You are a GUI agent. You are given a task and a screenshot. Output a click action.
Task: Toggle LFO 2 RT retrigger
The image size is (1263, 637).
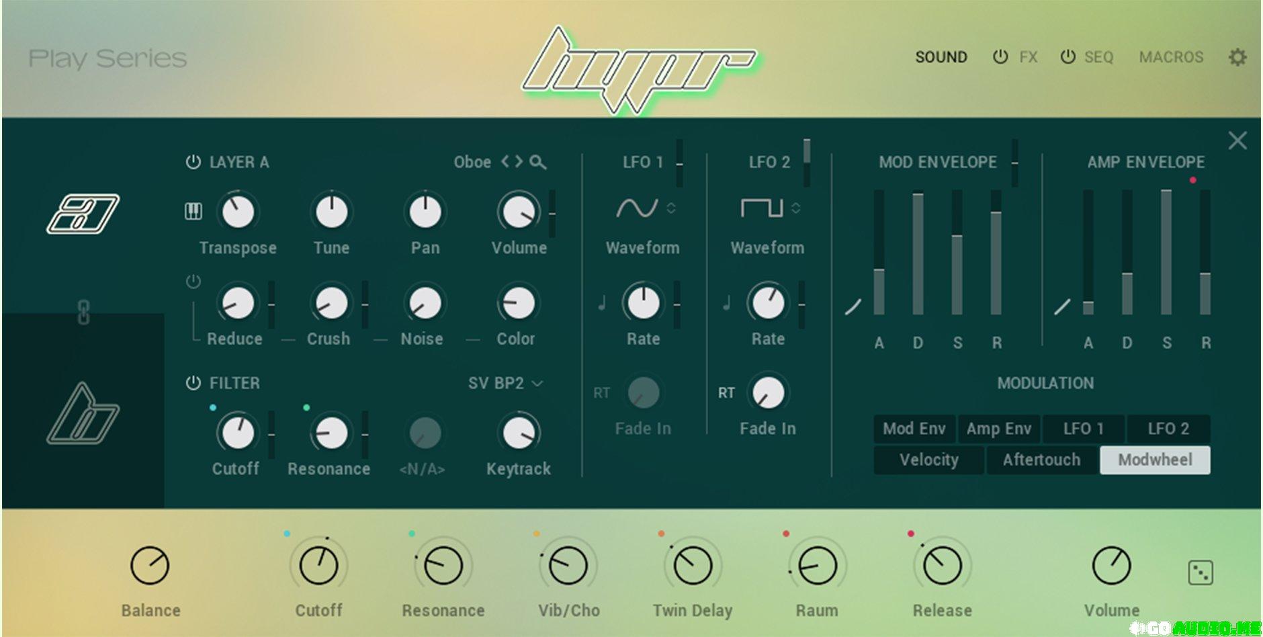pos(726,392)
